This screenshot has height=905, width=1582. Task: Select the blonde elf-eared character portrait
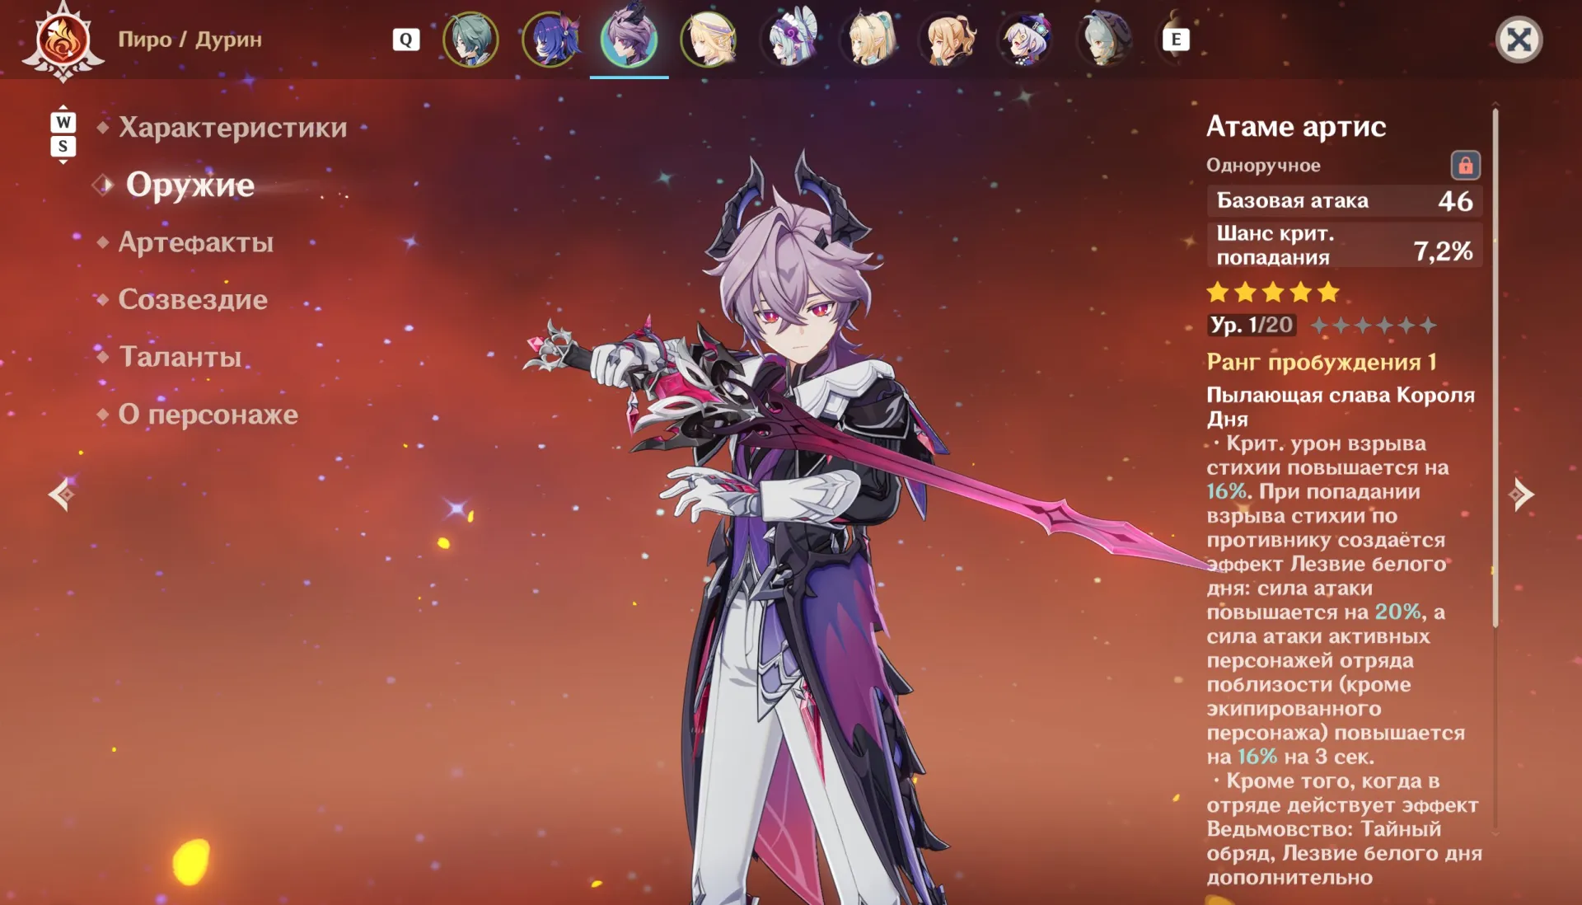[x=868, y=39]
